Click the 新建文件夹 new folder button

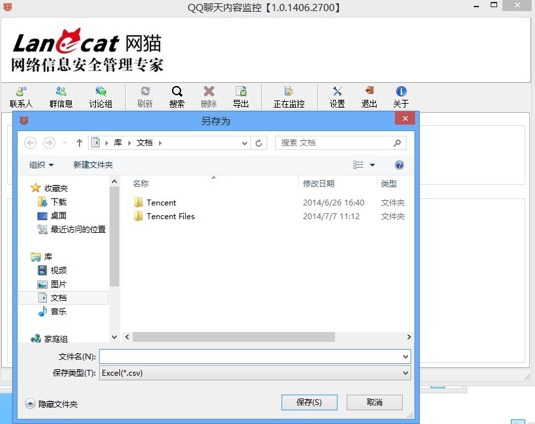[x=93, y=165]
